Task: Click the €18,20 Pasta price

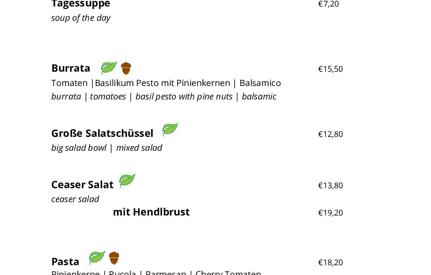Action: 330,263
